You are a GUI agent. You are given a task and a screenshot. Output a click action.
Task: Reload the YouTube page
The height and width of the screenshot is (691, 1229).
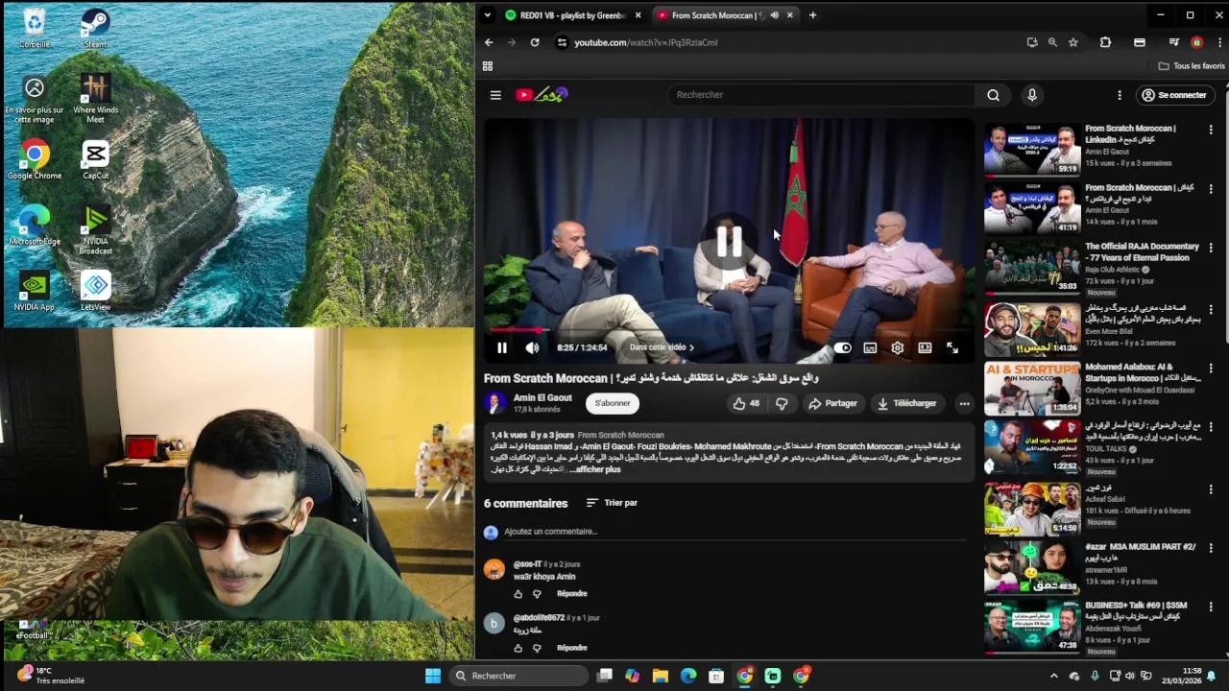535,42
